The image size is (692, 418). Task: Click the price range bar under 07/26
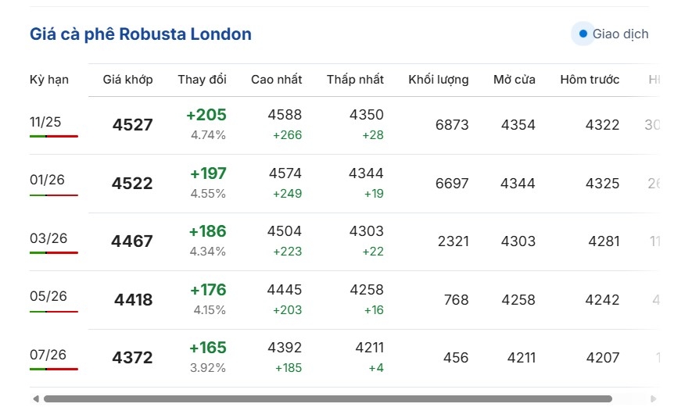[54, 369]
